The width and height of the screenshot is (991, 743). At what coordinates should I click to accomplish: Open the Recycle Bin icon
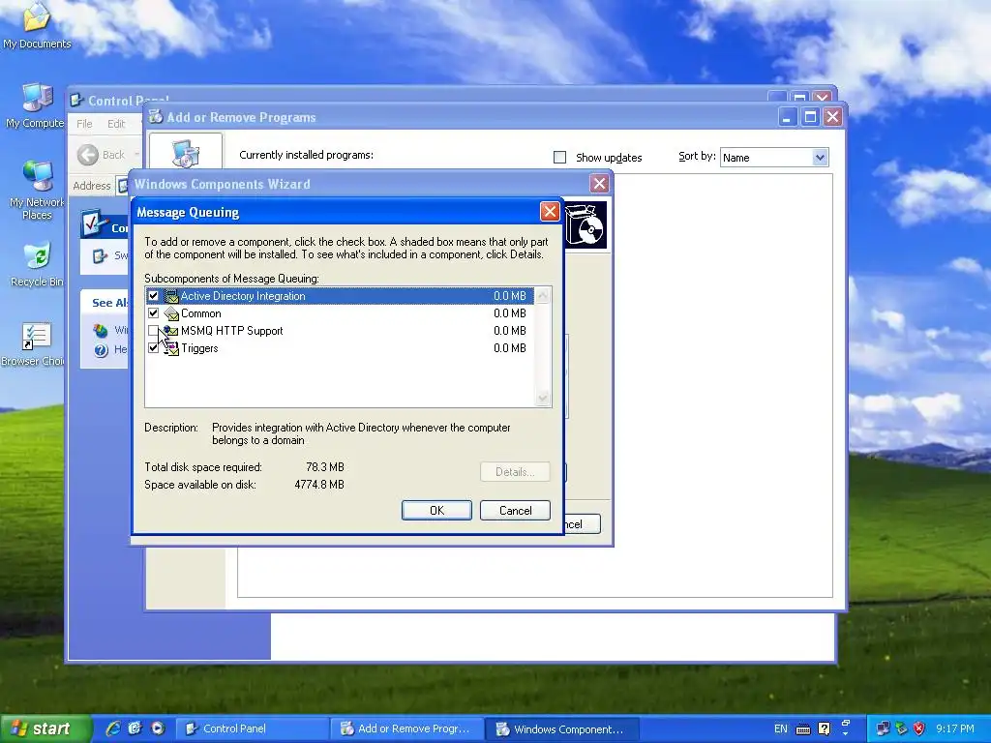[37, 264]
